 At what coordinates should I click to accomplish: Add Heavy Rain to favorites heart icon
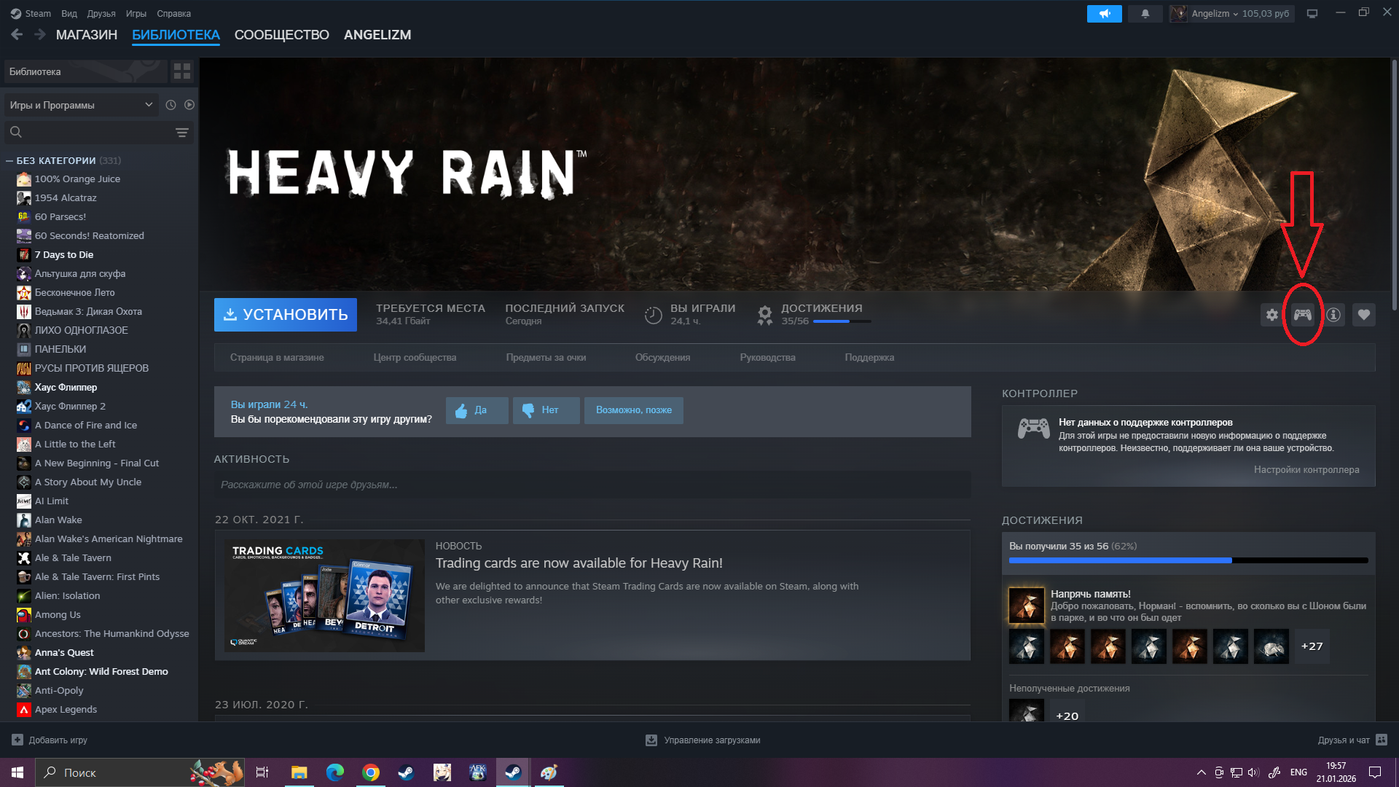tap(1364, 315)
